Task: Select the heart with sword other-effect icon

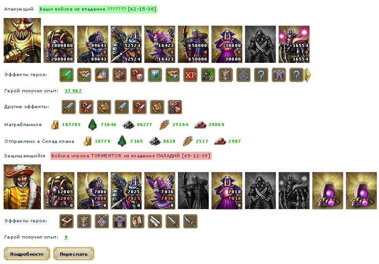Action: tap(175, 107)
